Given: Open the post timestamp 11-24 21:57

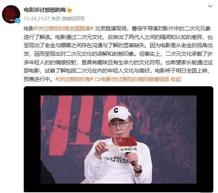Looking at the screenshot, I should point(37,19).
